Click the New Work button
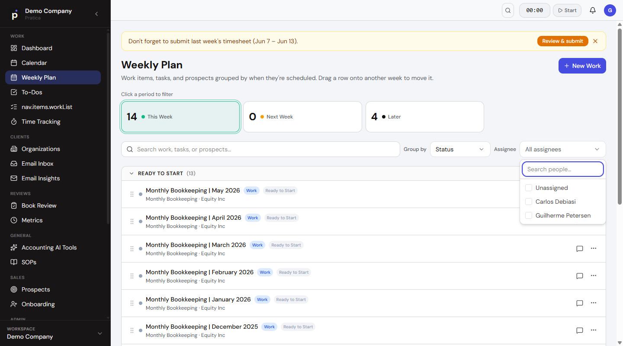 [x=582, y=66]
